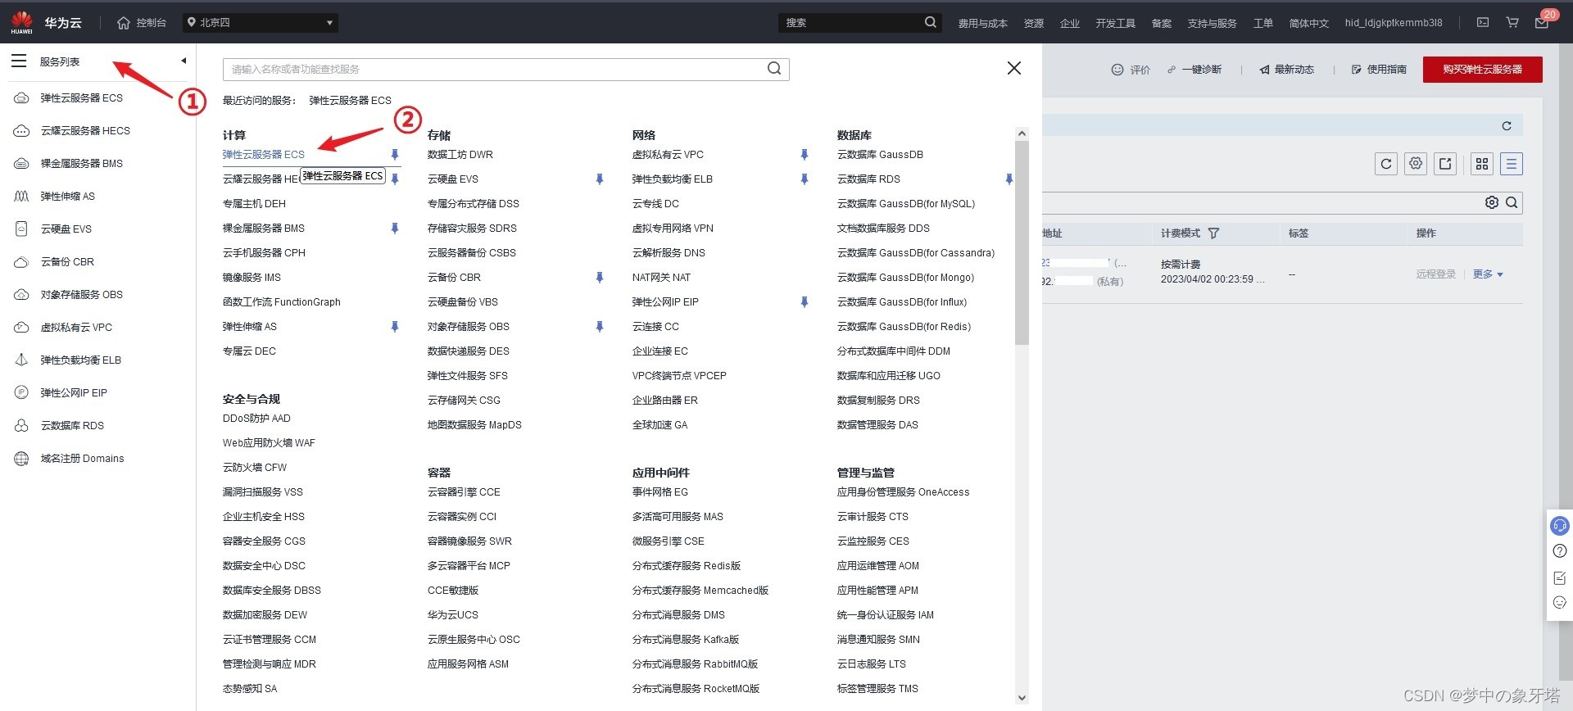Open table column settings gear button
The image size is (1573, 711).
point(1416,164)
